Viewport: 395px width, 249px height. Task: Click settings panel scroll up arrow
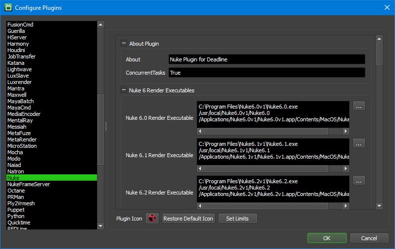379,38
